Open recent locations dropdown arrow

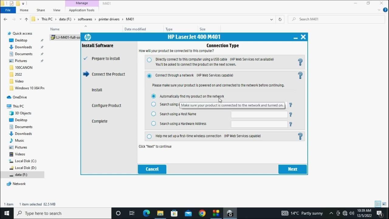click(20, 19)
